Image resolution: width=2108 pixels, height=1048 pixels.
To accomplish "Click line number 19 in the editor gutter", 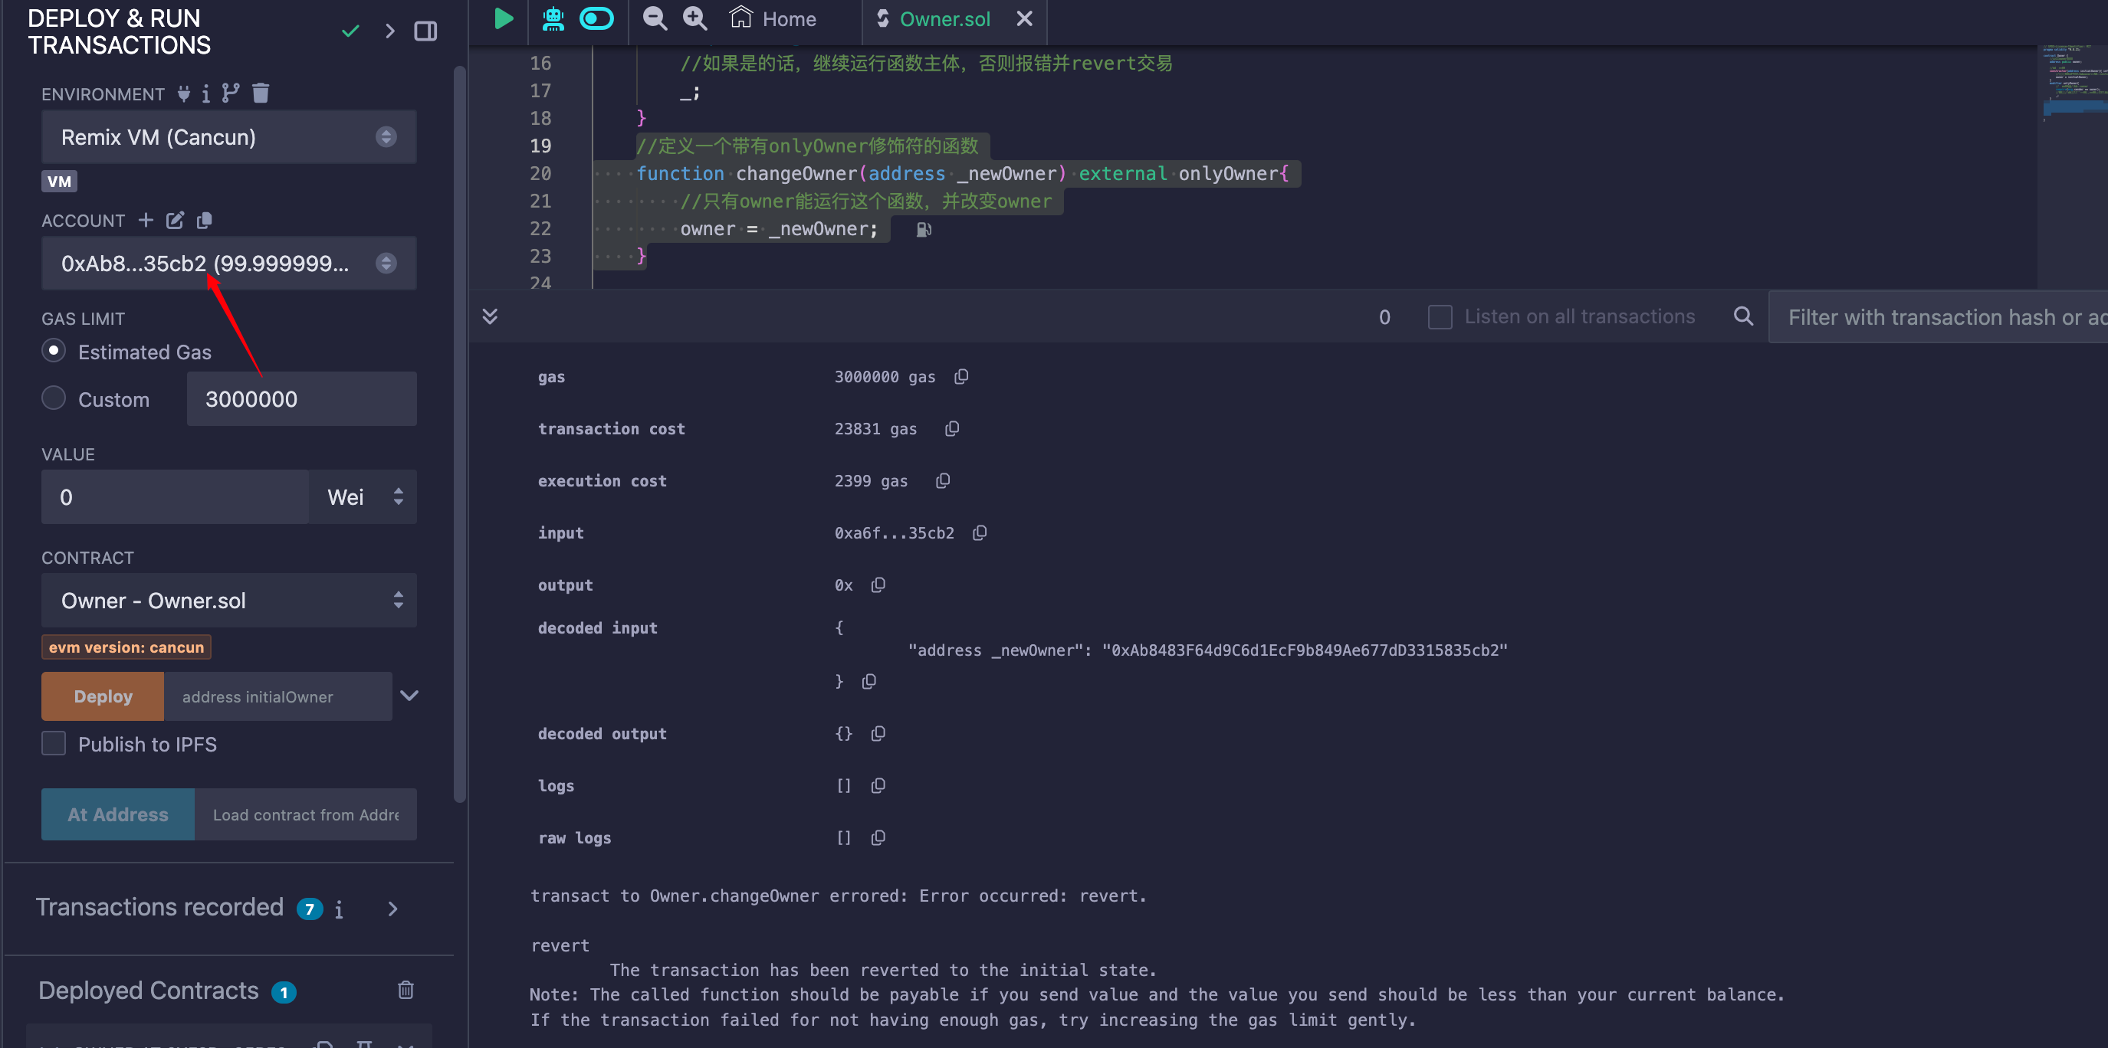I will click(540, 146).
